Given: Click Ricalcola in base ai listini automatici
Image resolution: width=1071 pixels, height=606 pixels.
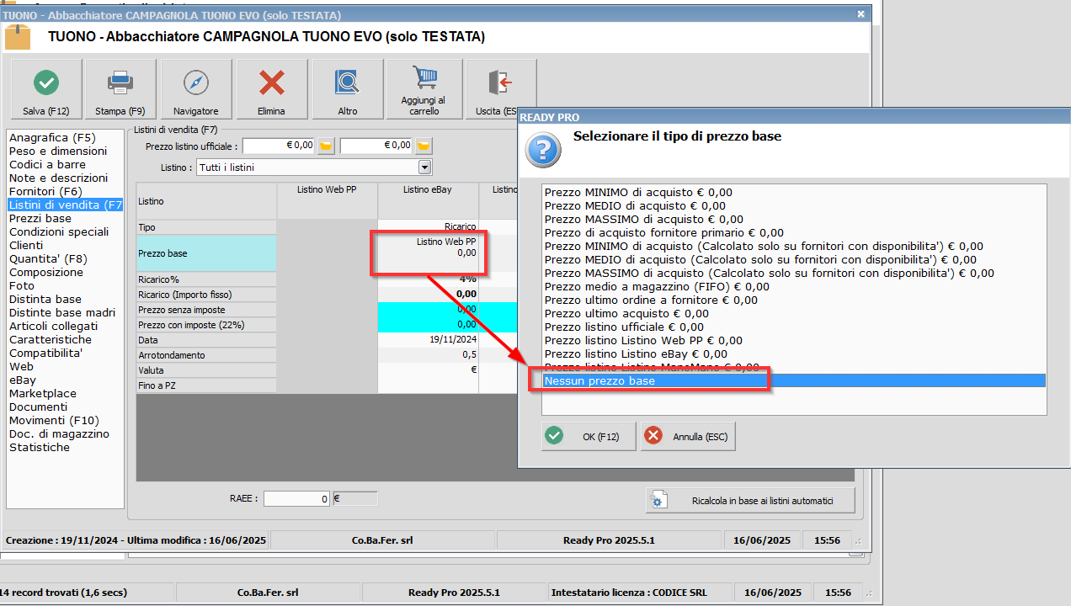Looking at the screenshot, I should (750, 501).
